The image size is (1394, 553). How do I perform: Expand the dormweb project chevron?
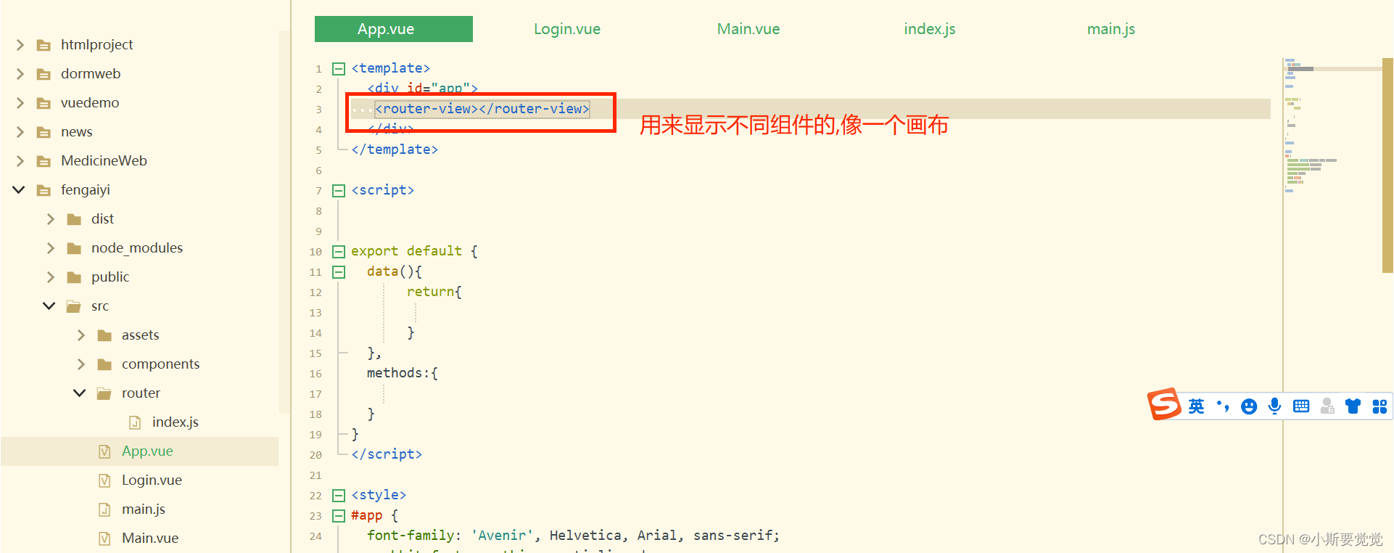tap(20, 74)
